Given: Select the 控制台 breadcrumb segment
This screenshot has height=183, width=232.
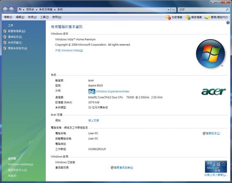Looking at the screenshot, I should (x=30, y=9).
